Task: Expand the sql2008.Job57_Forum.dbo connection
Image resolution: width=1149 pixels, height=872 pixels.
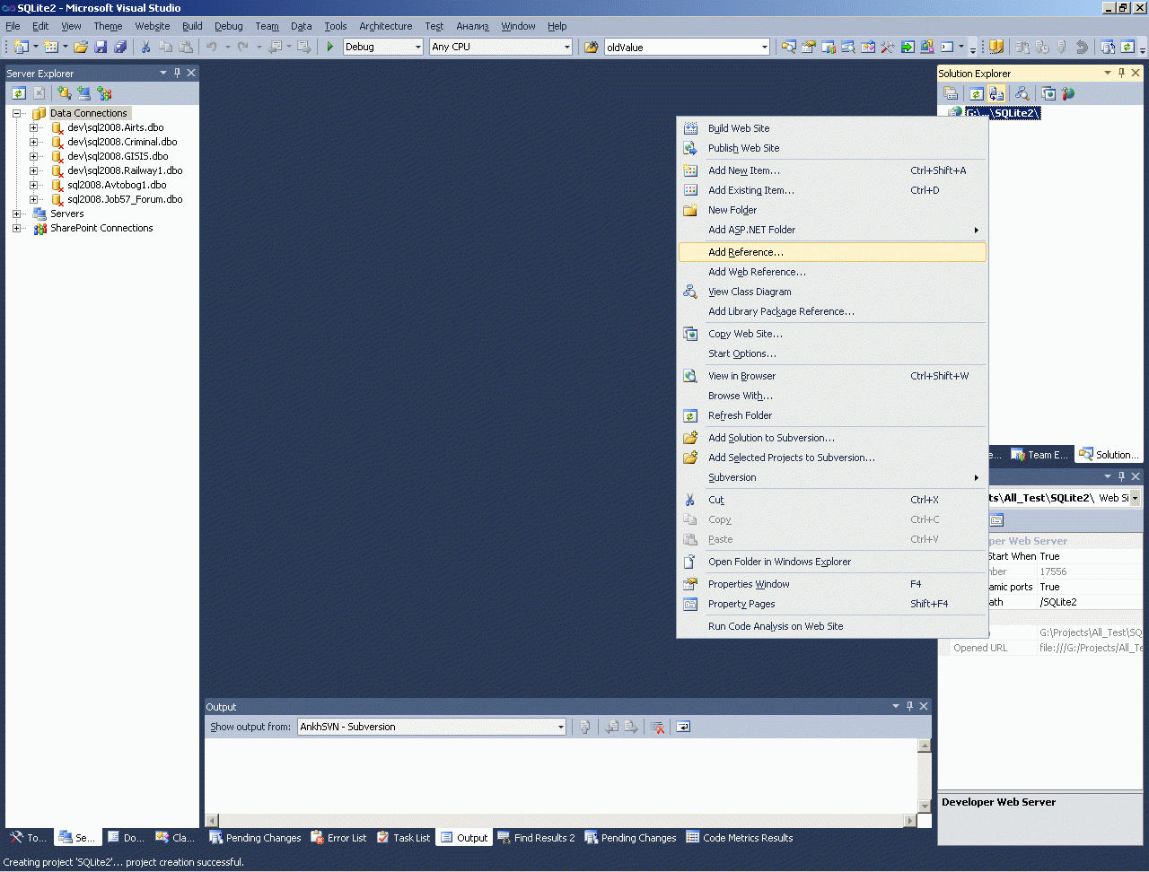Action: [33, 199]
